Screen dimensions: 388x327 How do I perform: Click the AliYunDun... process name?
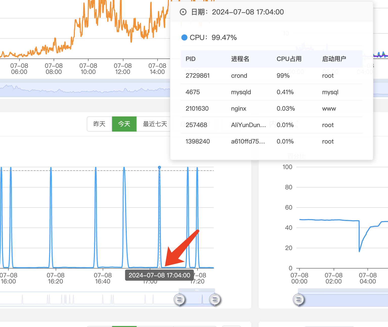[248, 125]
